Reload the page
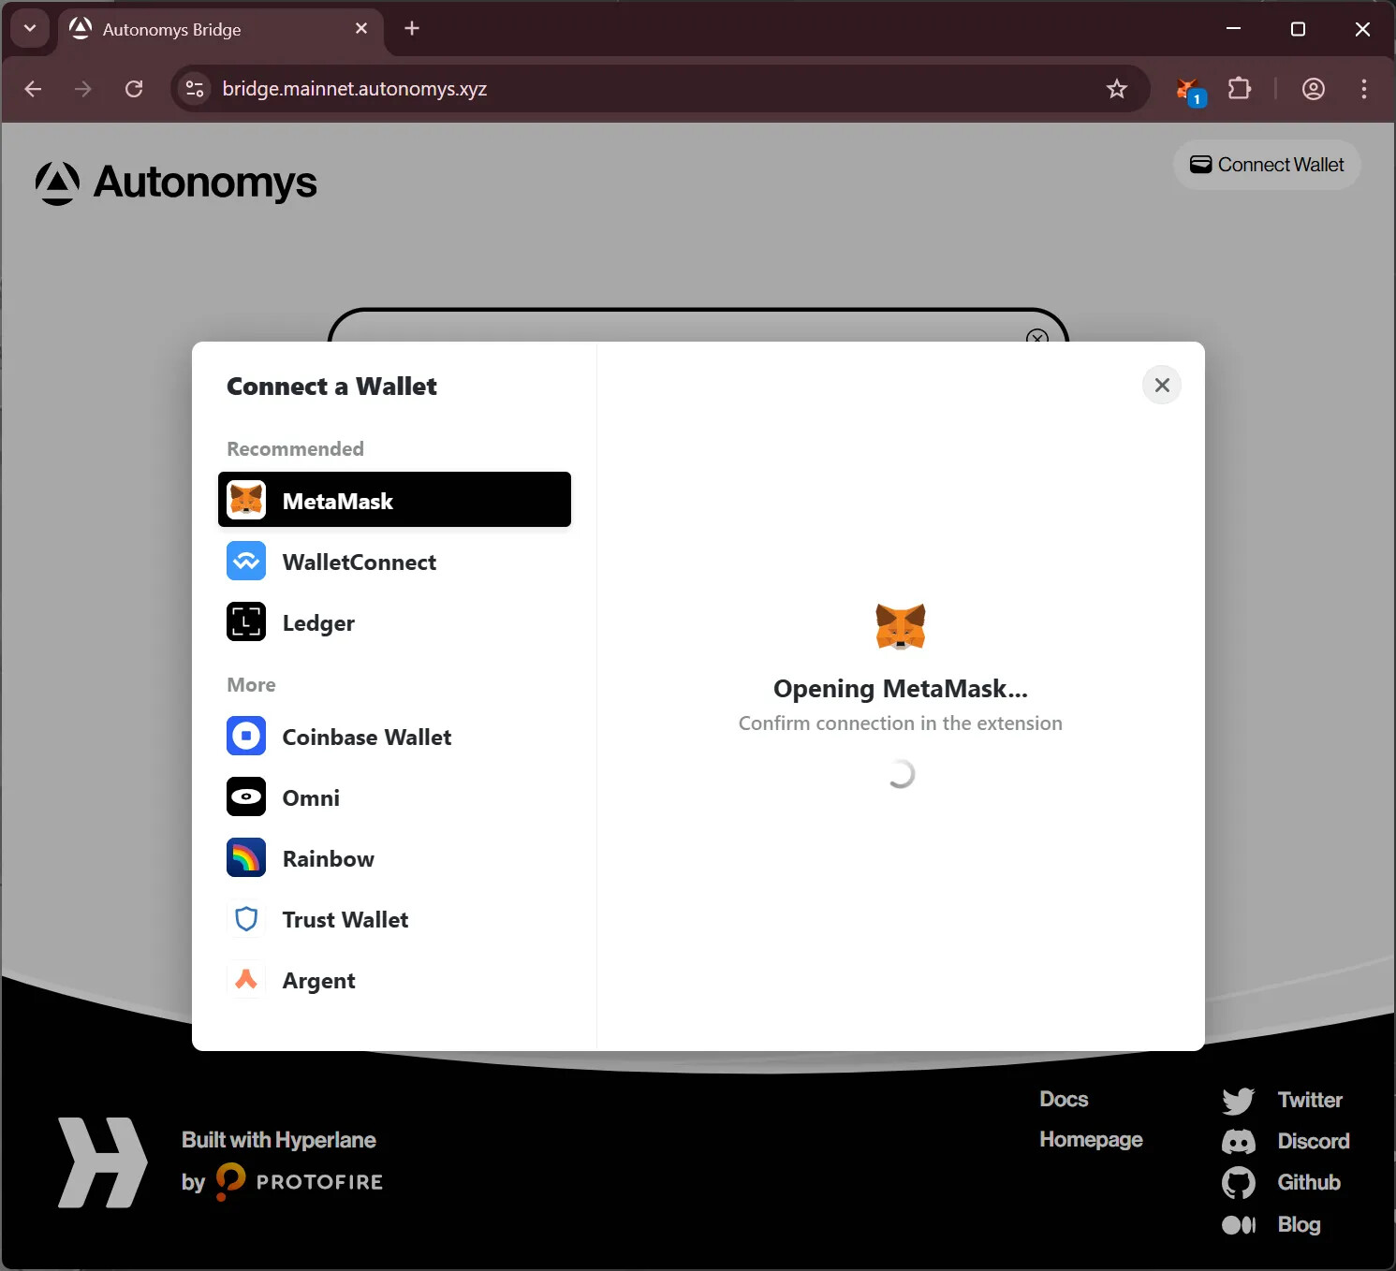 (x=134, y=89)
